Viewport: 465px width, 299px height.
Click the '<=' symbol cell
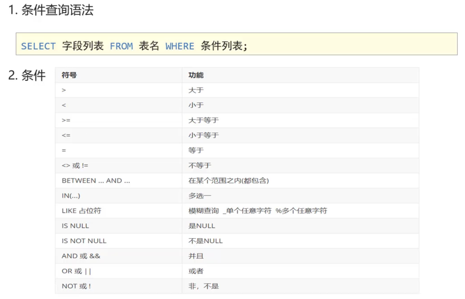point(118,135)
